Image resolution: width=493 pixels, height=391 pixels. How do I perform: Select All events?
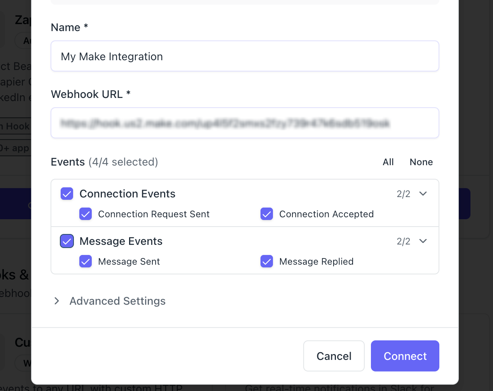pyautogui.click(x=388, y=162)
